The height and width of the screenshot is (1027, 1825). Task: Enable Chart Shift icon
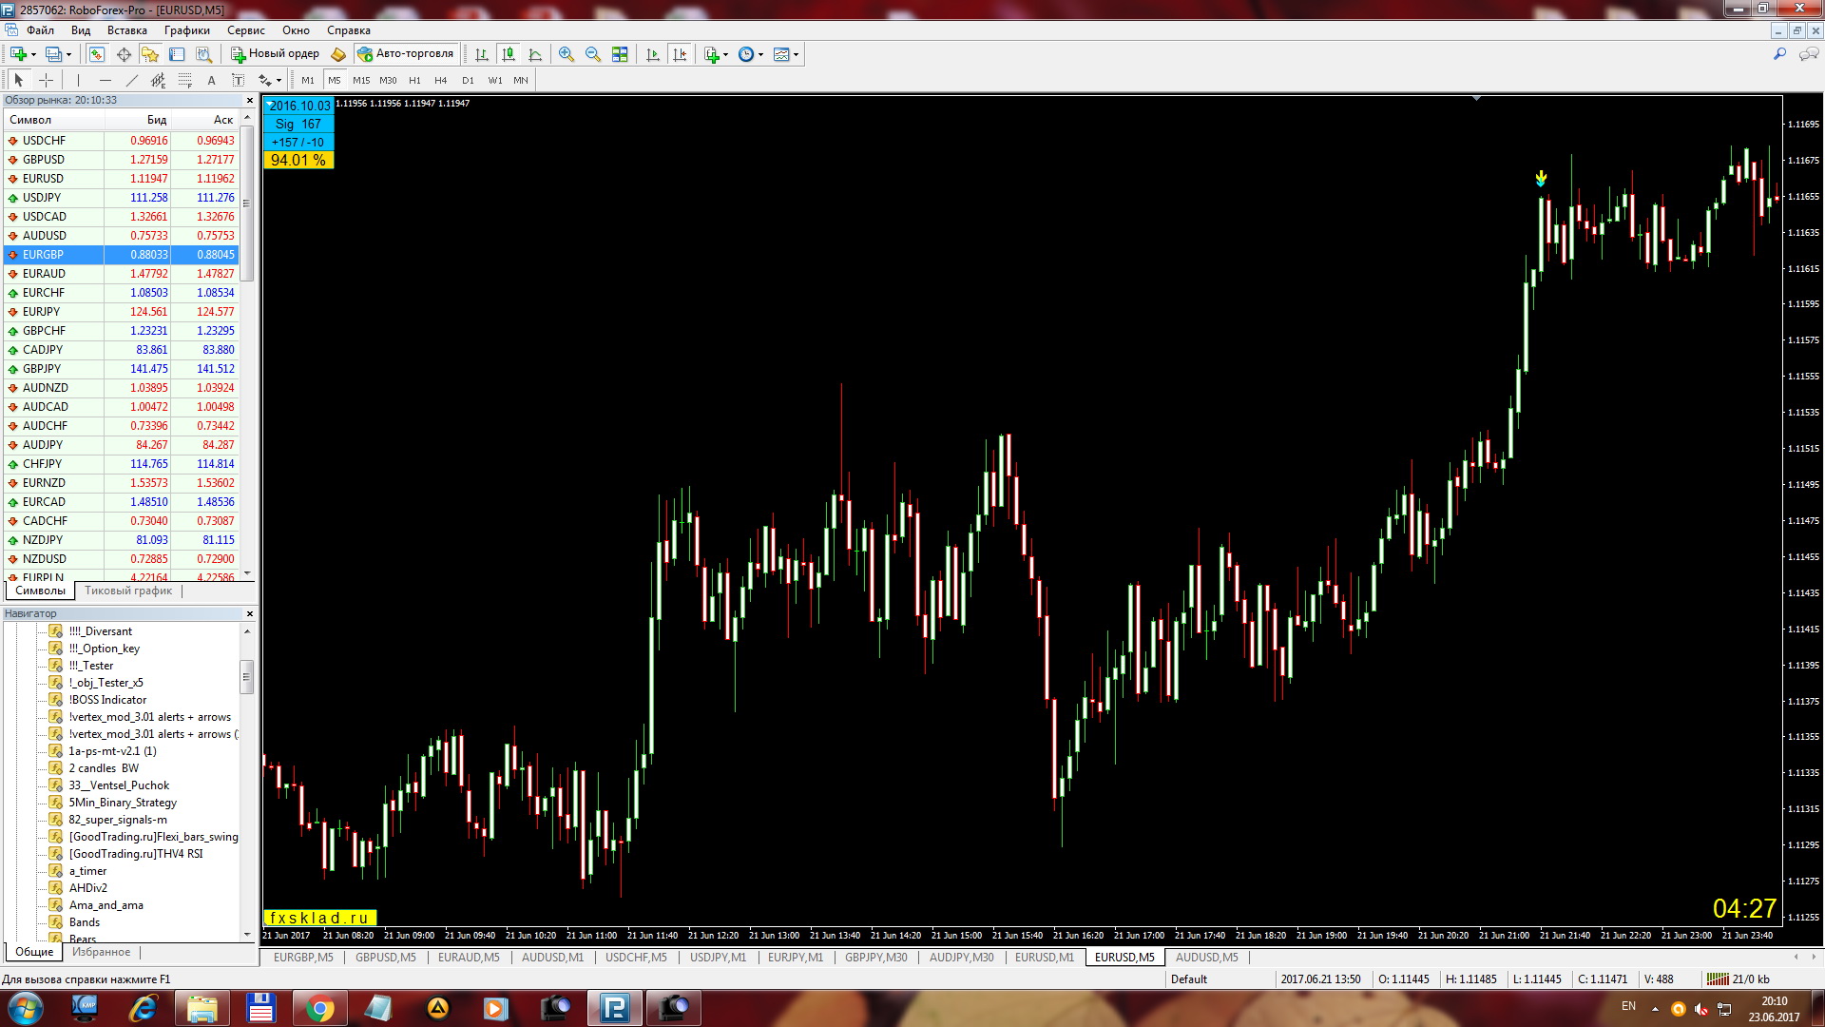click(679, 54)
